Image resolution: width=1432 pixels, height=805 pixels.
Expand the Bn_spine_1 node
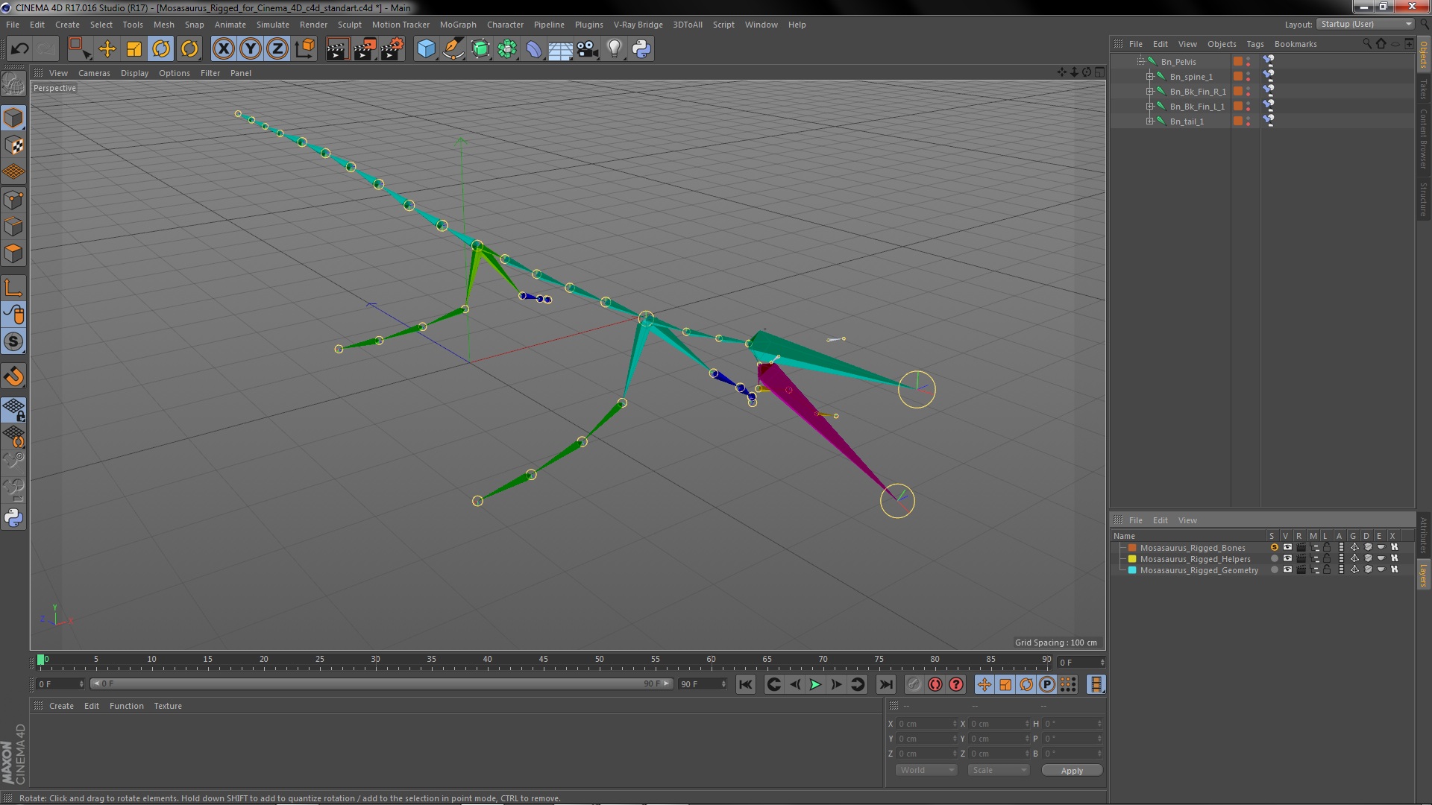1149,76
